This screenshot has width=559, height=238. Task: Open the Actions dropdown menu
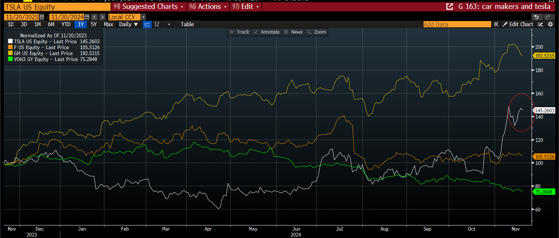click(x=208, y=7)
